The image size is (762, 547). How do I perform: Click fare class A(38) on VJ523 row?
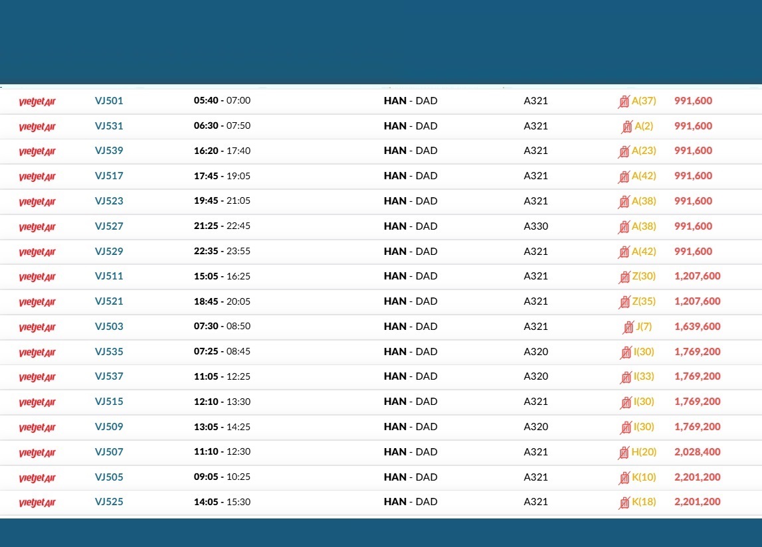point(644,201)
